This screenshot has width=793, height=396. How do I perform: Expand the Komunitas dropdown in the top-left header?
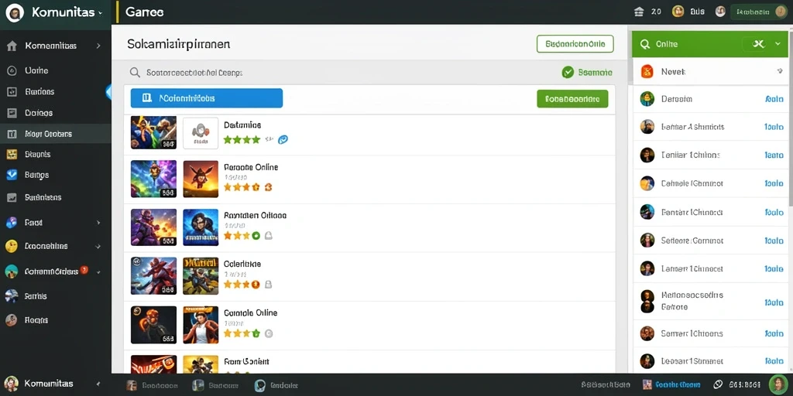[x=100, y=13]
